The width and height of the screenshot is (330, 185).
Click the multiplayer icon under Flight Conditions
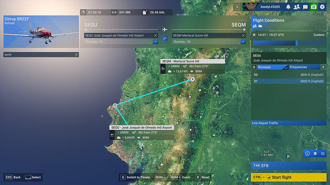(255, 26)
